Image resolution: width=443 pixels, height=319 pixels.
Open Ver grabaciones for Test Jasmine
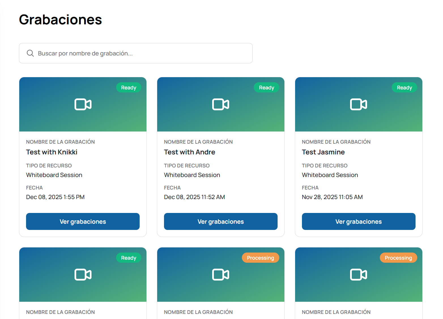[x=359, y=221]
